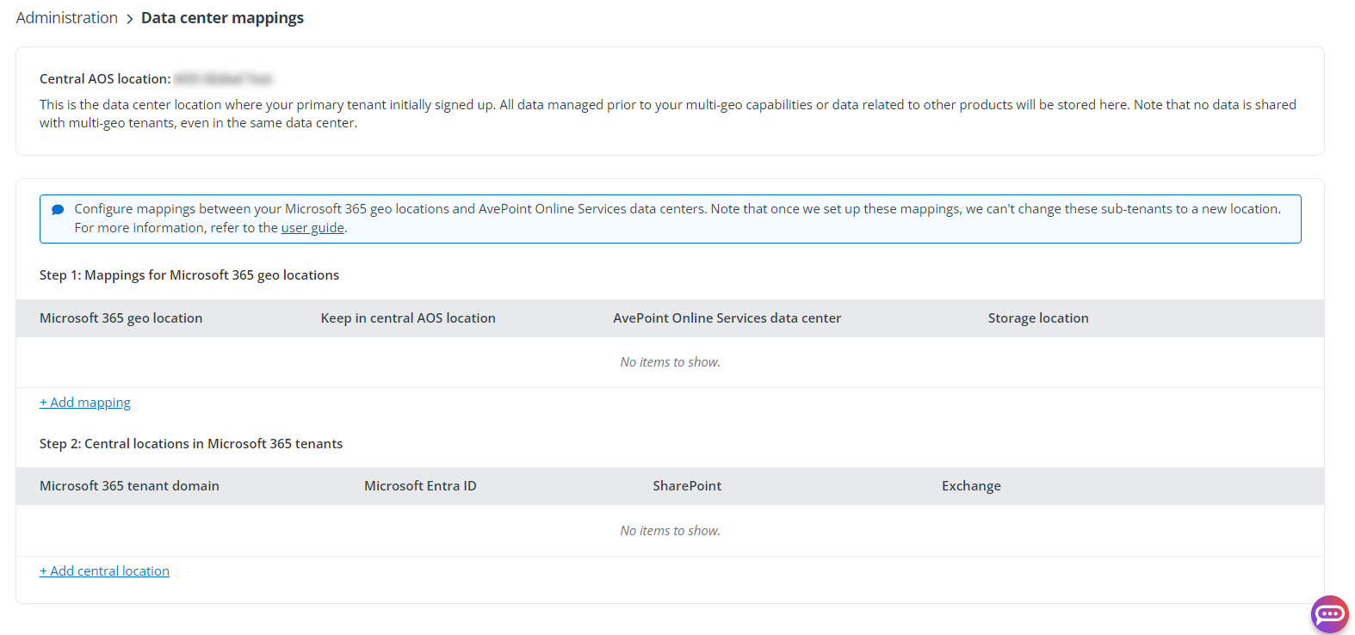Click the Add central location link
Image resolution: width=1355 pixels, height=635 pixels.
click(104, 571)
